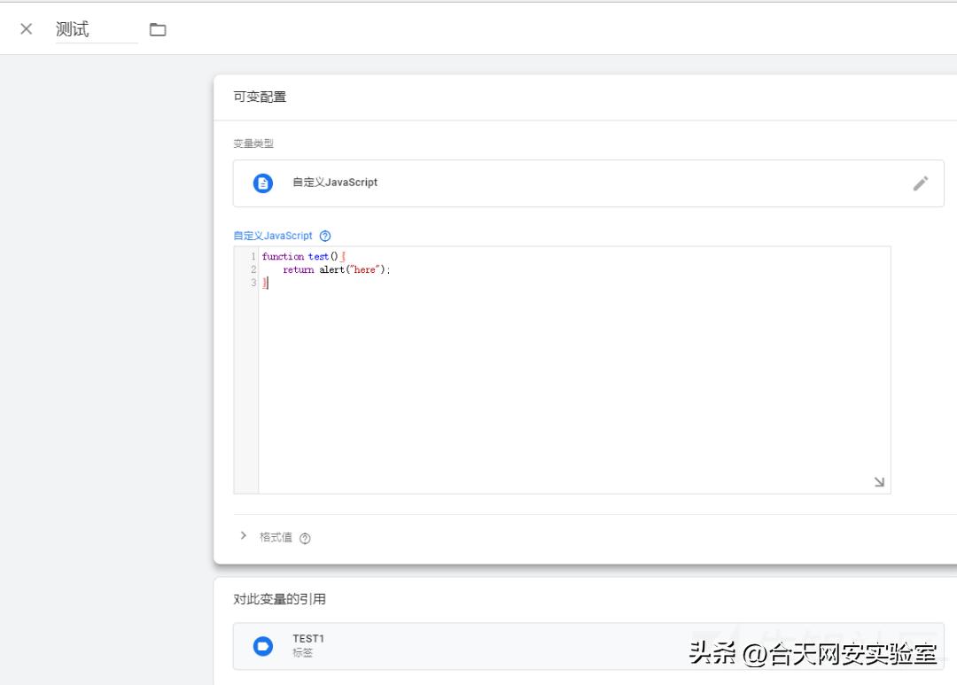Click the X icon to close the variable editor

click(25, 28)
